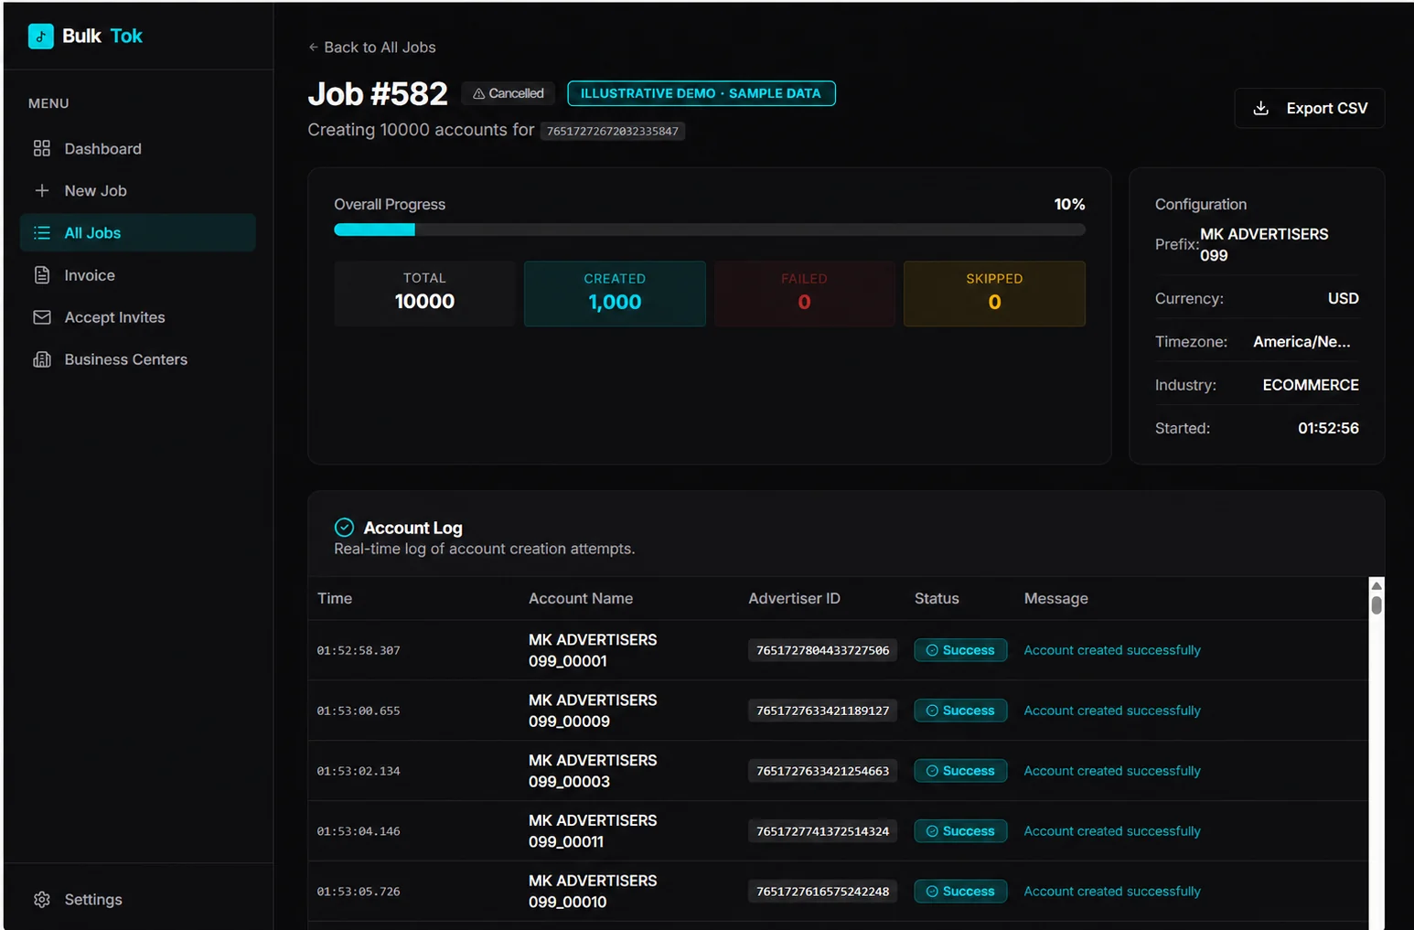This screenshot has height=930, width=1414.
Task: Click the Illustrative Demo Sample Data badge
Action: tap(701, 93)
